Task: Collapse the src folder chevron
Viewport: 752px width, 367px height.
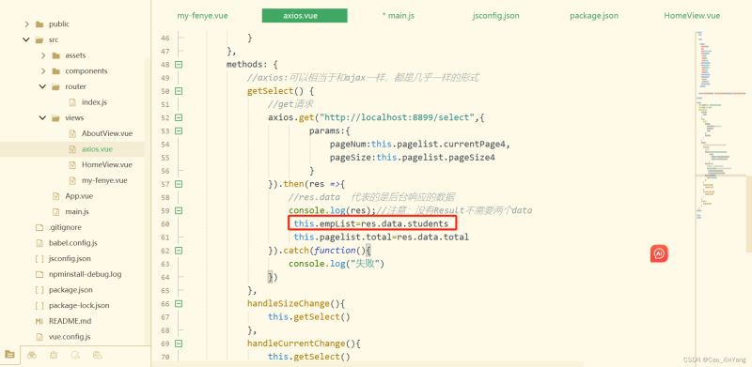Action: click(26, 39)
